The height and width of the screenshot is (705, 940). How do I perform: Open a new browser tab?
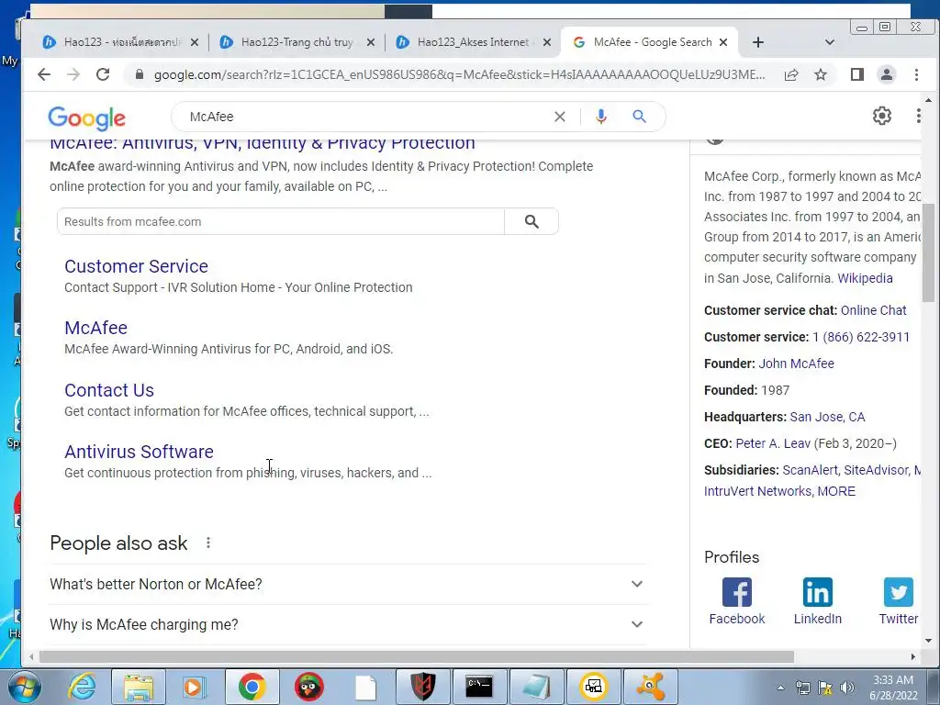[x=758, y=42]
